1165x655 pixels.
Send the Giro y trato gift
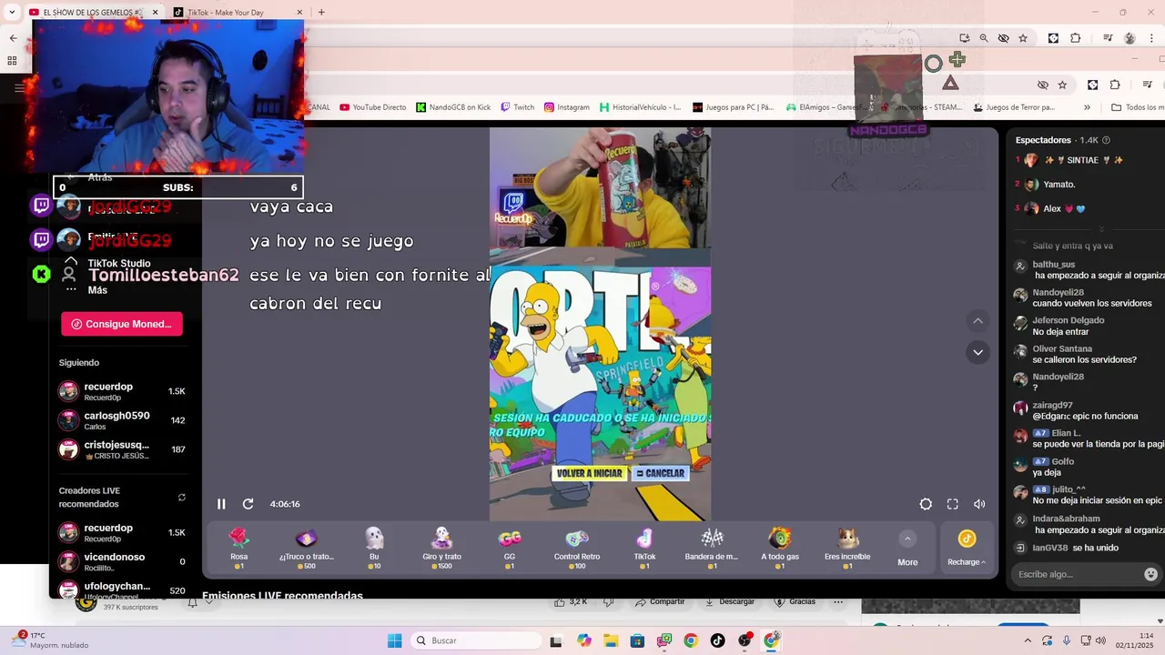coord(441,548)
